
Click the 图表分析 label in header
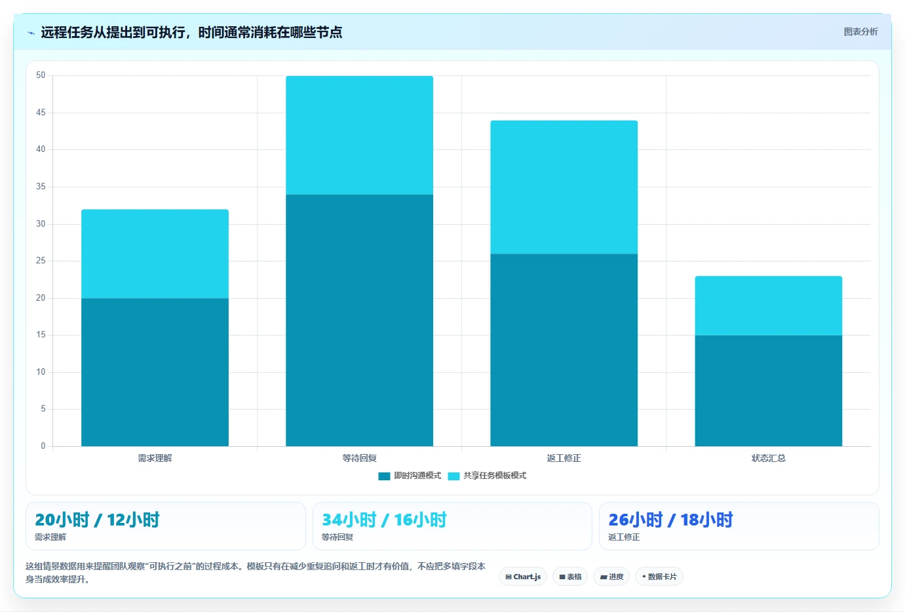point(860,31)
